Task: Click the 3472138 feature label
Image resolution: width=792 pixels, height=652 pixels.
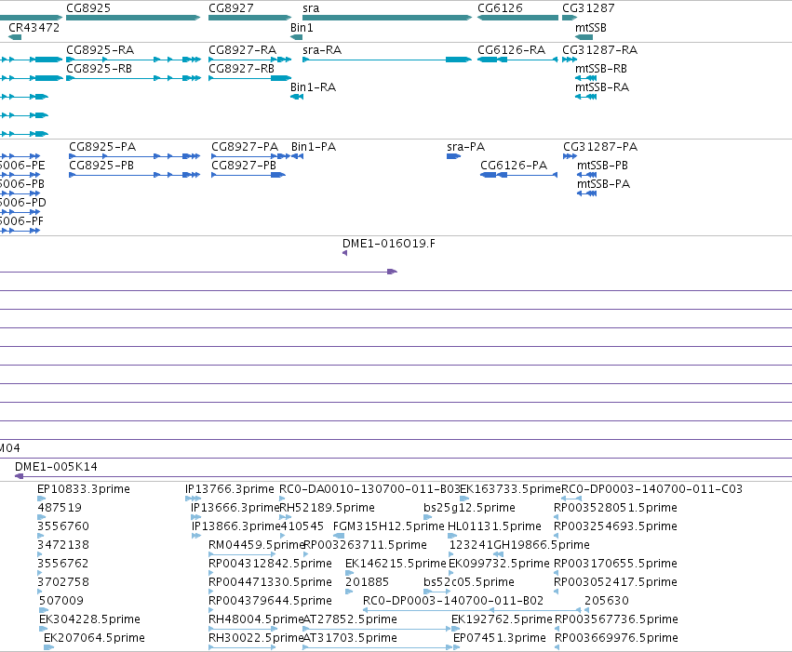Action: tap(63, 545)
